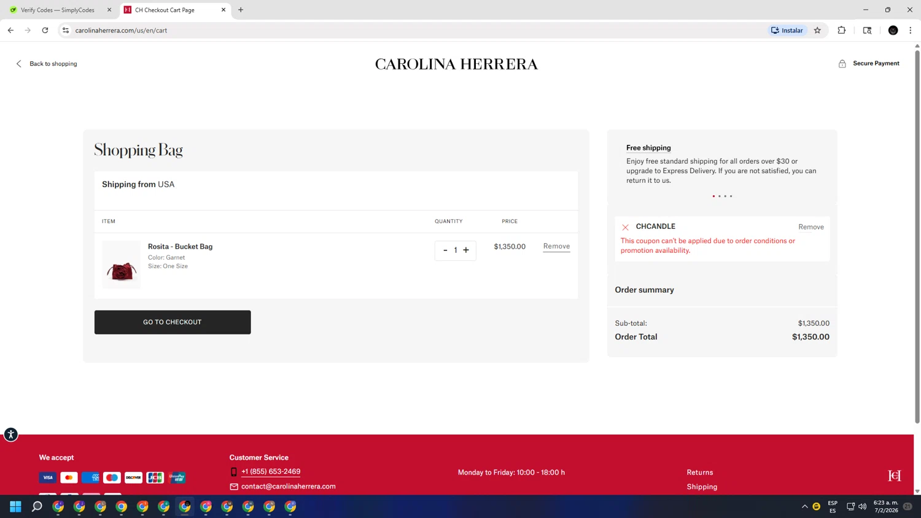
Task: Click the Visa payment icon
Action: (48, 477)
